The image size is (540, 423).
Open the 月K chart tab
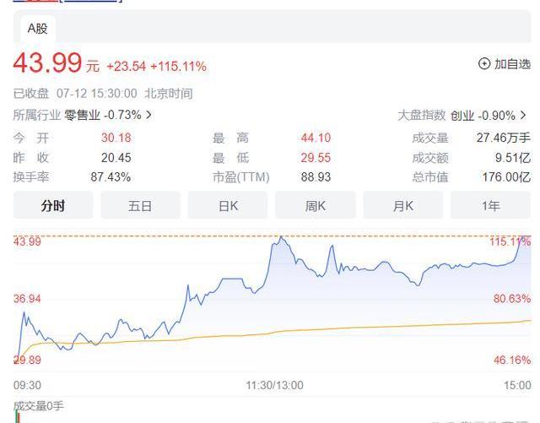403,205
